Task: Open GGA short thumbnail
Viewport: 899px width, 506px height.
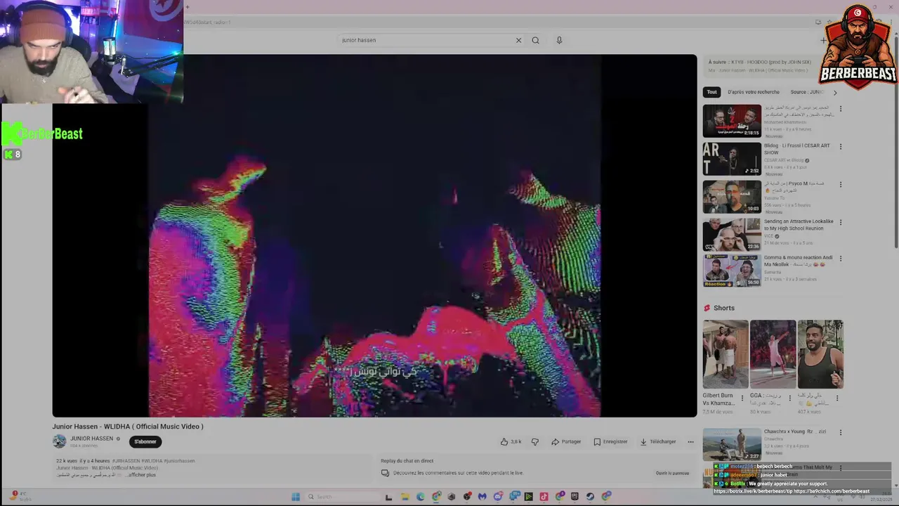Action: [773, 354]
